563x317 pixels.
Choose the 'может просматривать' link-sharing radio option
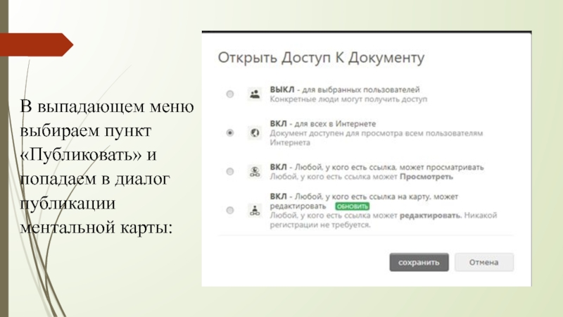click(230, 171)
